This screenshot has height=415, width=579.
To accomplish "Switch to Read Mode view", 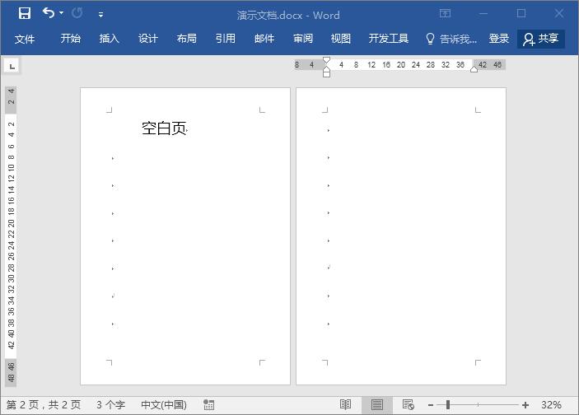I will tap(345, 405).
